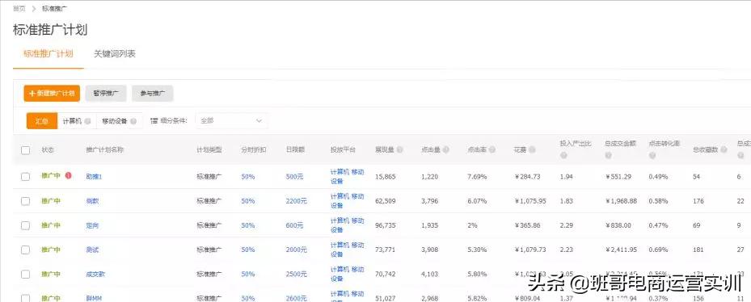Select the 移动设备 view tab

point(120,121)
